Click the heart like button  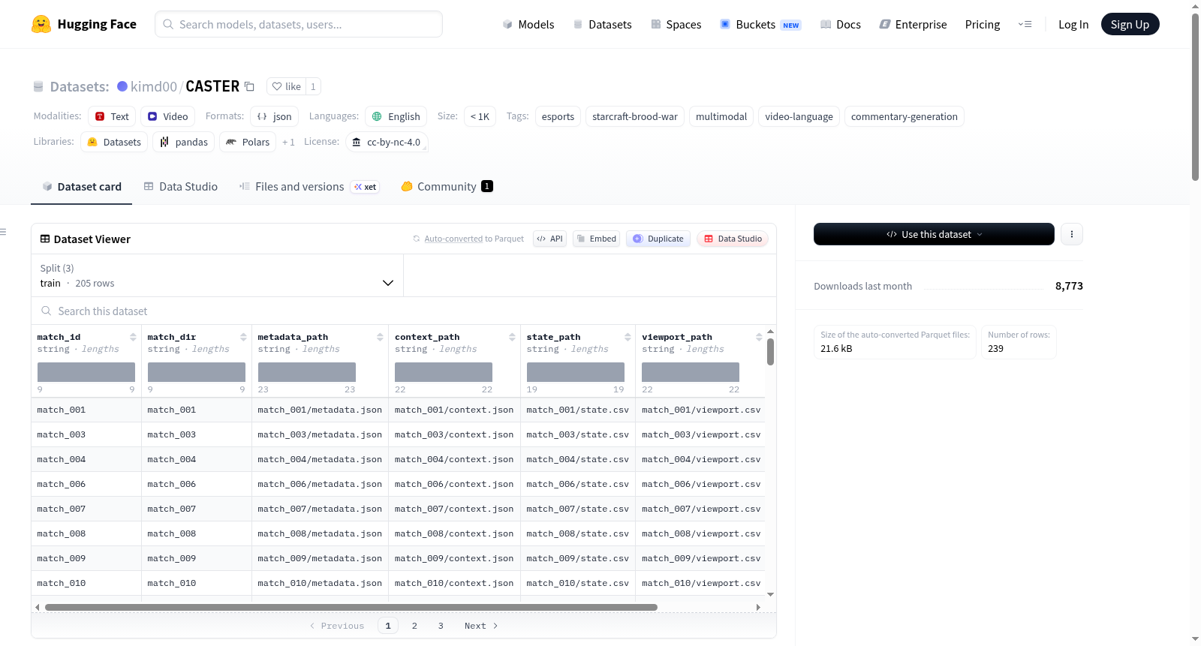286,86
